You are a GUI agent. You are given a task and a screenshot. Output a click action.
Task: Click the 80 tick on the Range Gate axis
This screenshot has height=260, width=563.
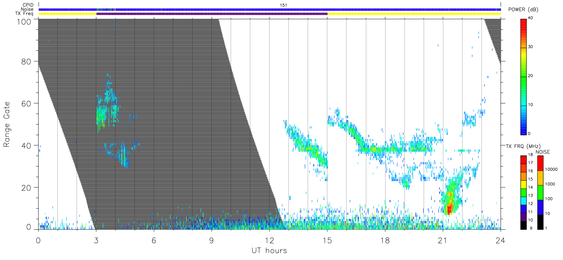coord(26,61)
